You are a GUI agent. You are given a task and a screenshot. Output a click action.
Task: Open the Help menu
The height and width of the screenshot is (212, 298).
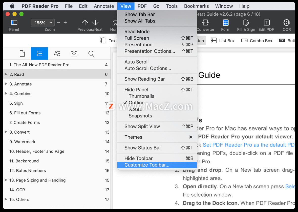click(244, 6)
